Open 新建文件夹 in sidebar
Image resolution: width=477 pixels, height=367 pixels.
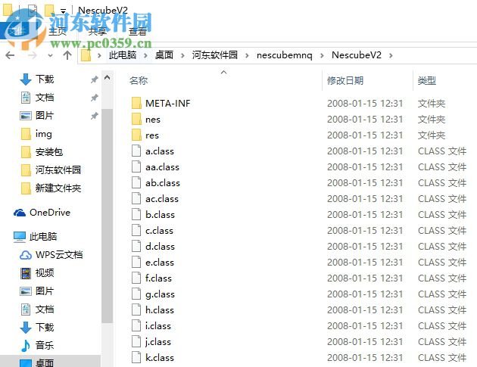pos(58,188)
